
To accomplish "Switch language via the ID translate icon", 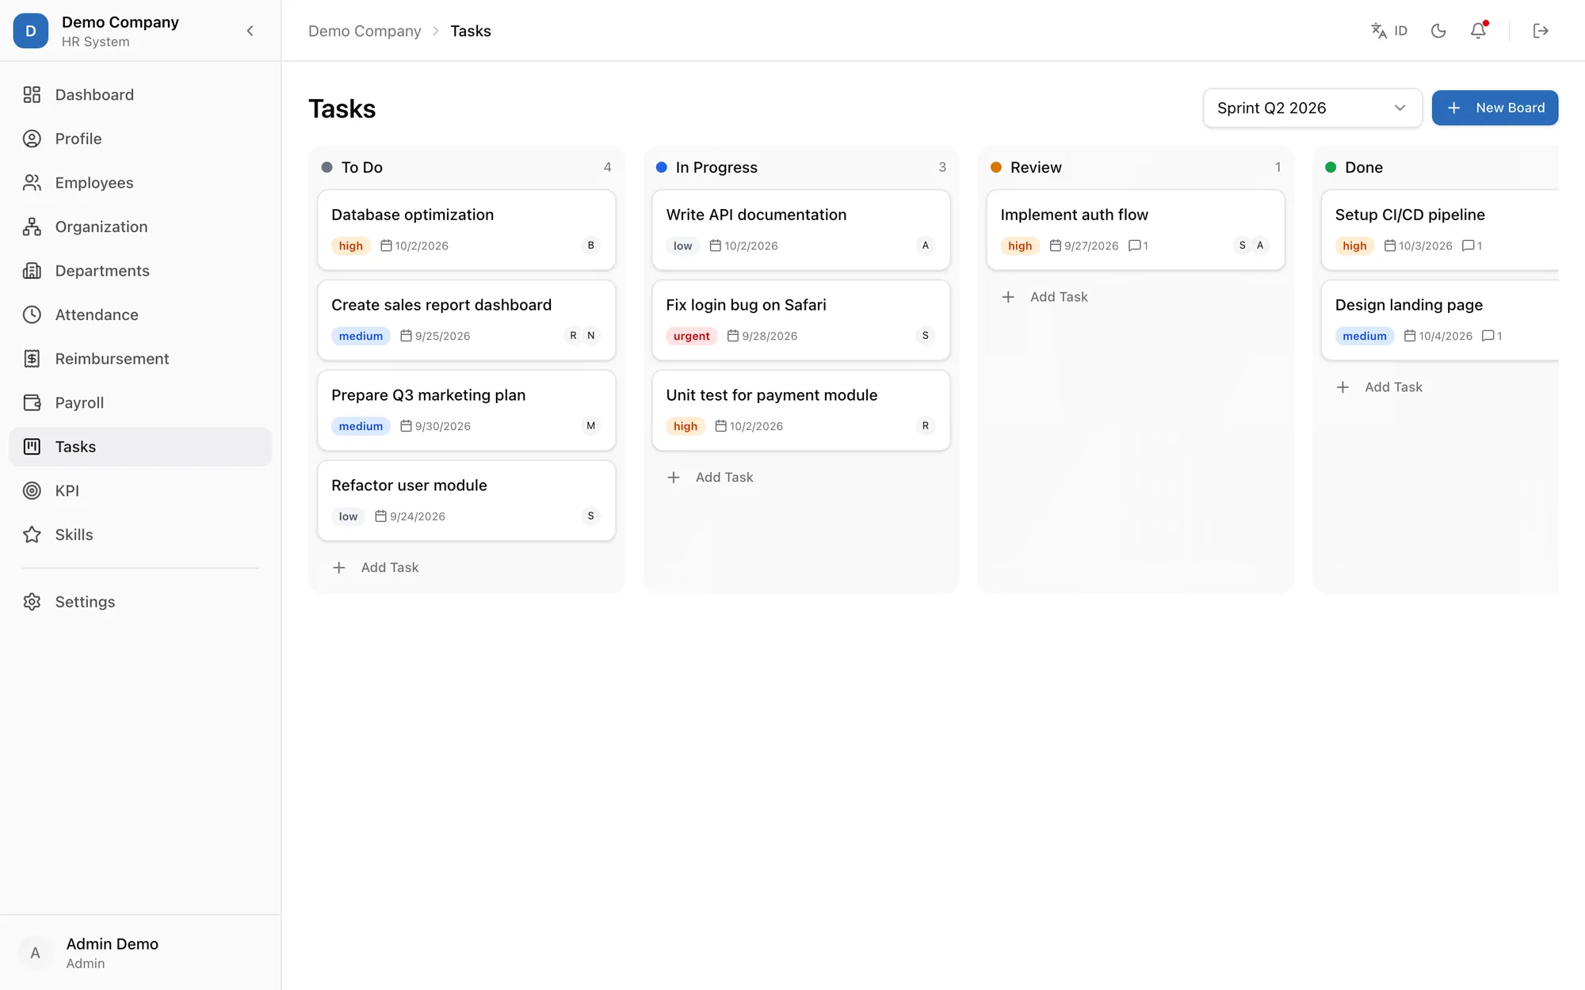I will pyautogui.click(x=1388, y=31).
